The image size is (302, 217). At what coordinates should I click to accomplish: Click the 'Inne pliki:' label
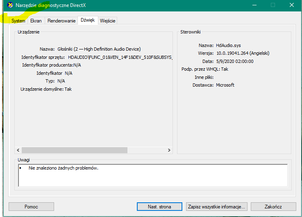click(x=204, y=77)
